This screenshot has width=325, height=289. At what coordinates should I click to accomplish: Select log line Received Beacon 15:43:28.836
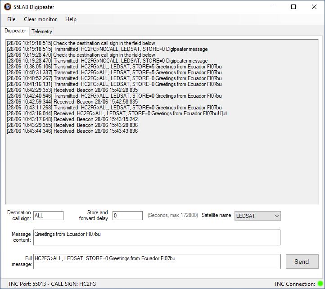(72, 125)
